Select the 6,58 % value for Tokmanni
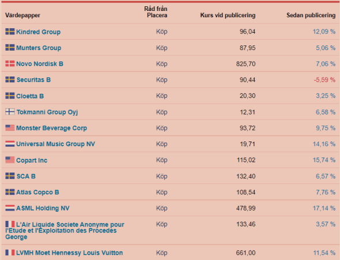 pyautogui.click(x=326, y=112)
